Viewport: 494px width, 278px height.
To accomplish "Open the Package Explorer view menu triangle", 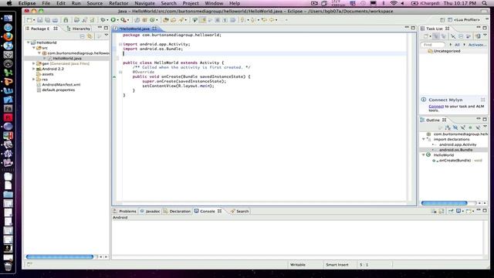I will (107, 36).
